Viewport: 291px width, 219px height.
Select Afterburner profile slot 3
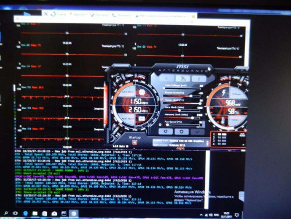click(x=219, y=141)
